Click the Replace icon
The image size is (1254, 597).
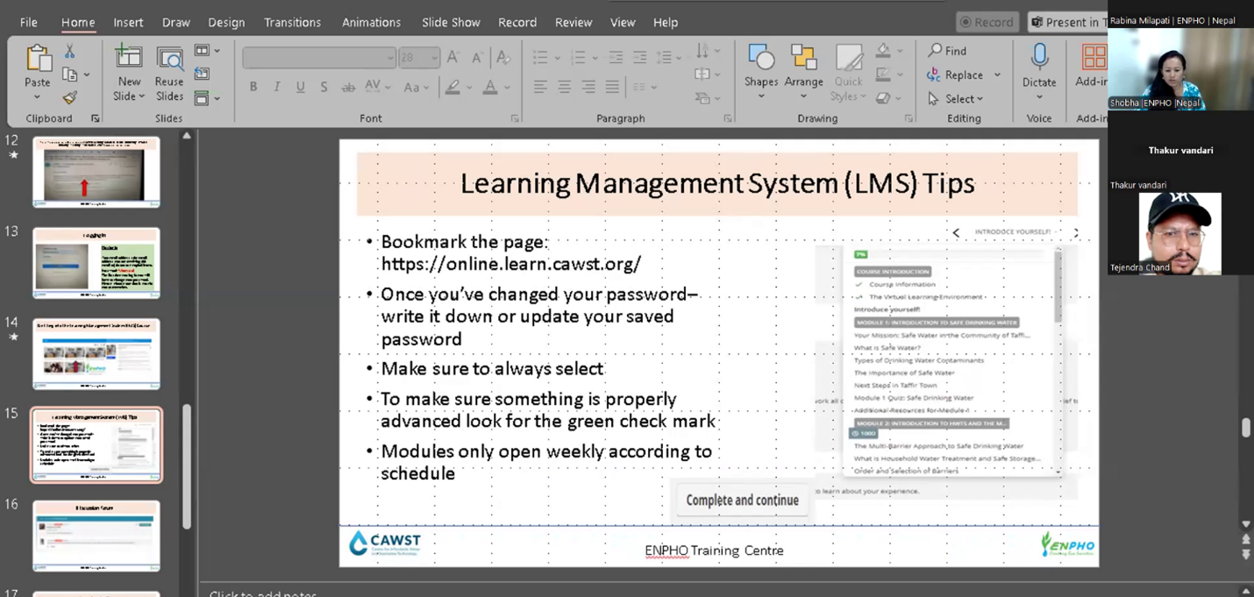pos(935,75)
